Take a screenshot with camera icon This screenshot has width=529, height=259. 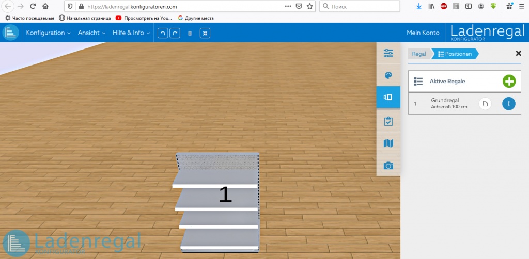(x=388, y=166)
